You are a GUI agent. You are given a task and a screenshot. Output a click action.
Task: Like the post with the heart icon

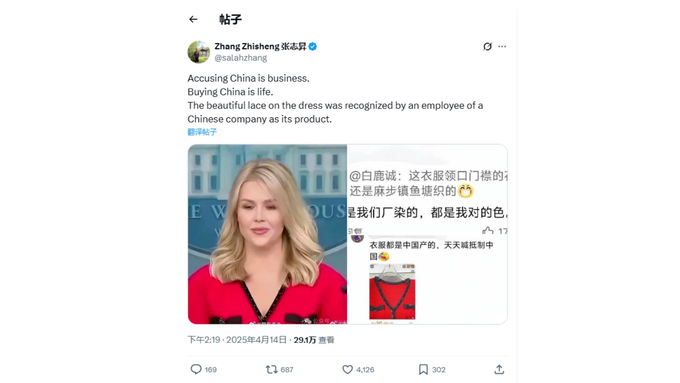[347, 370]
